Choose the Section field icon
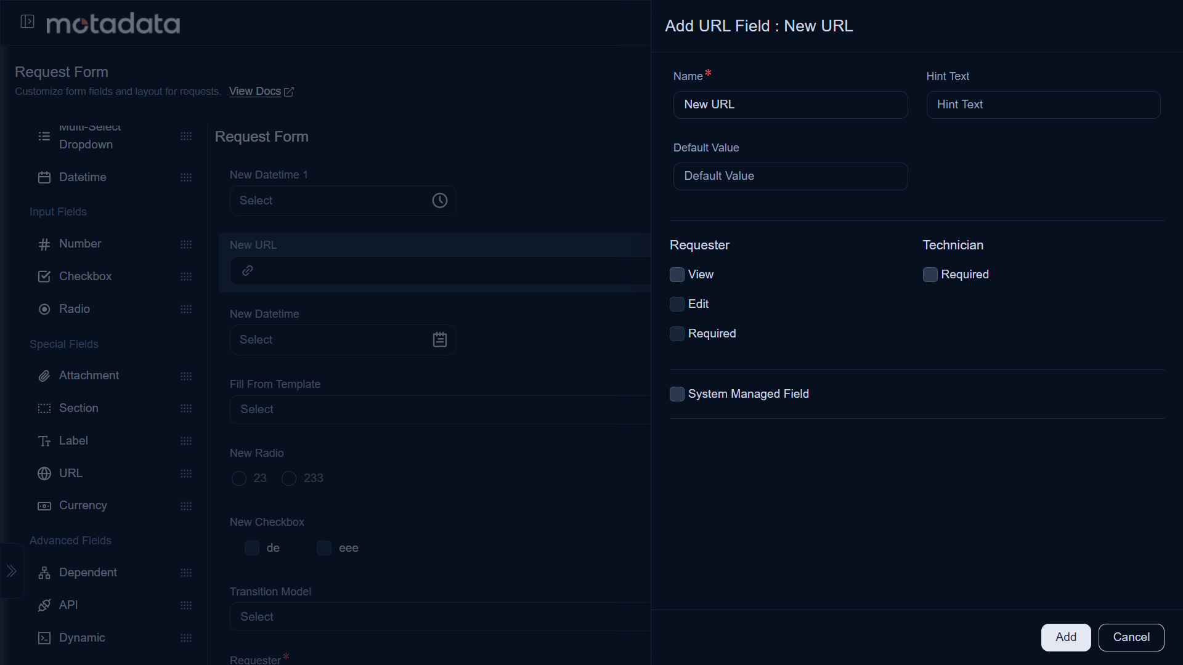 44,408
